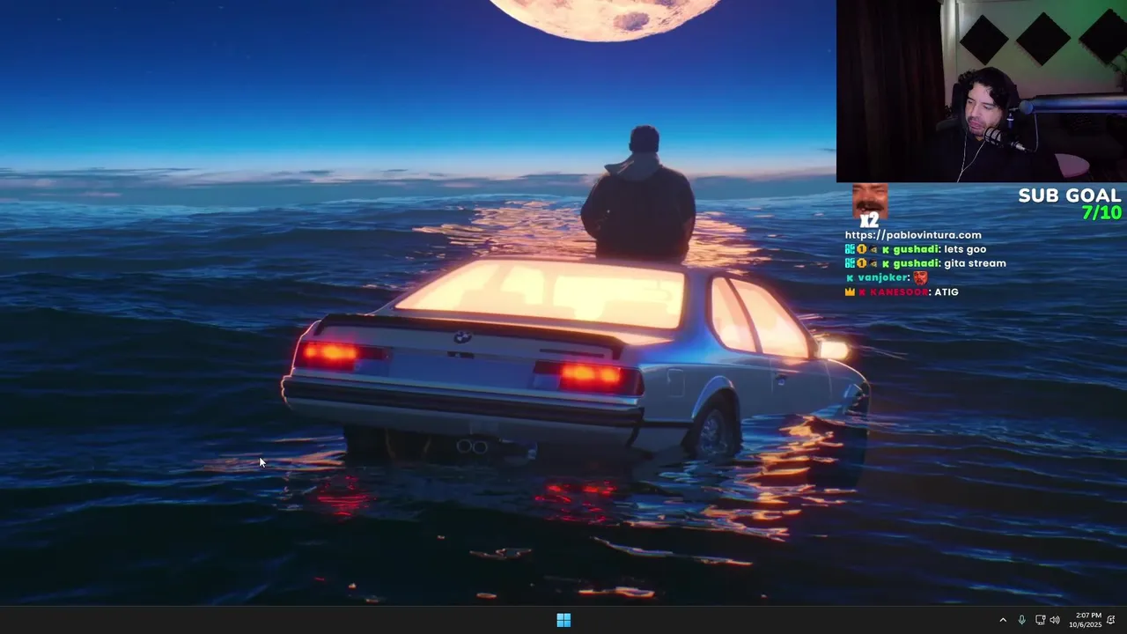The height and width of the screenshot is (634, 1127).
Task: Click the crown badge beside KANESOOR
Action: point(850,291)
